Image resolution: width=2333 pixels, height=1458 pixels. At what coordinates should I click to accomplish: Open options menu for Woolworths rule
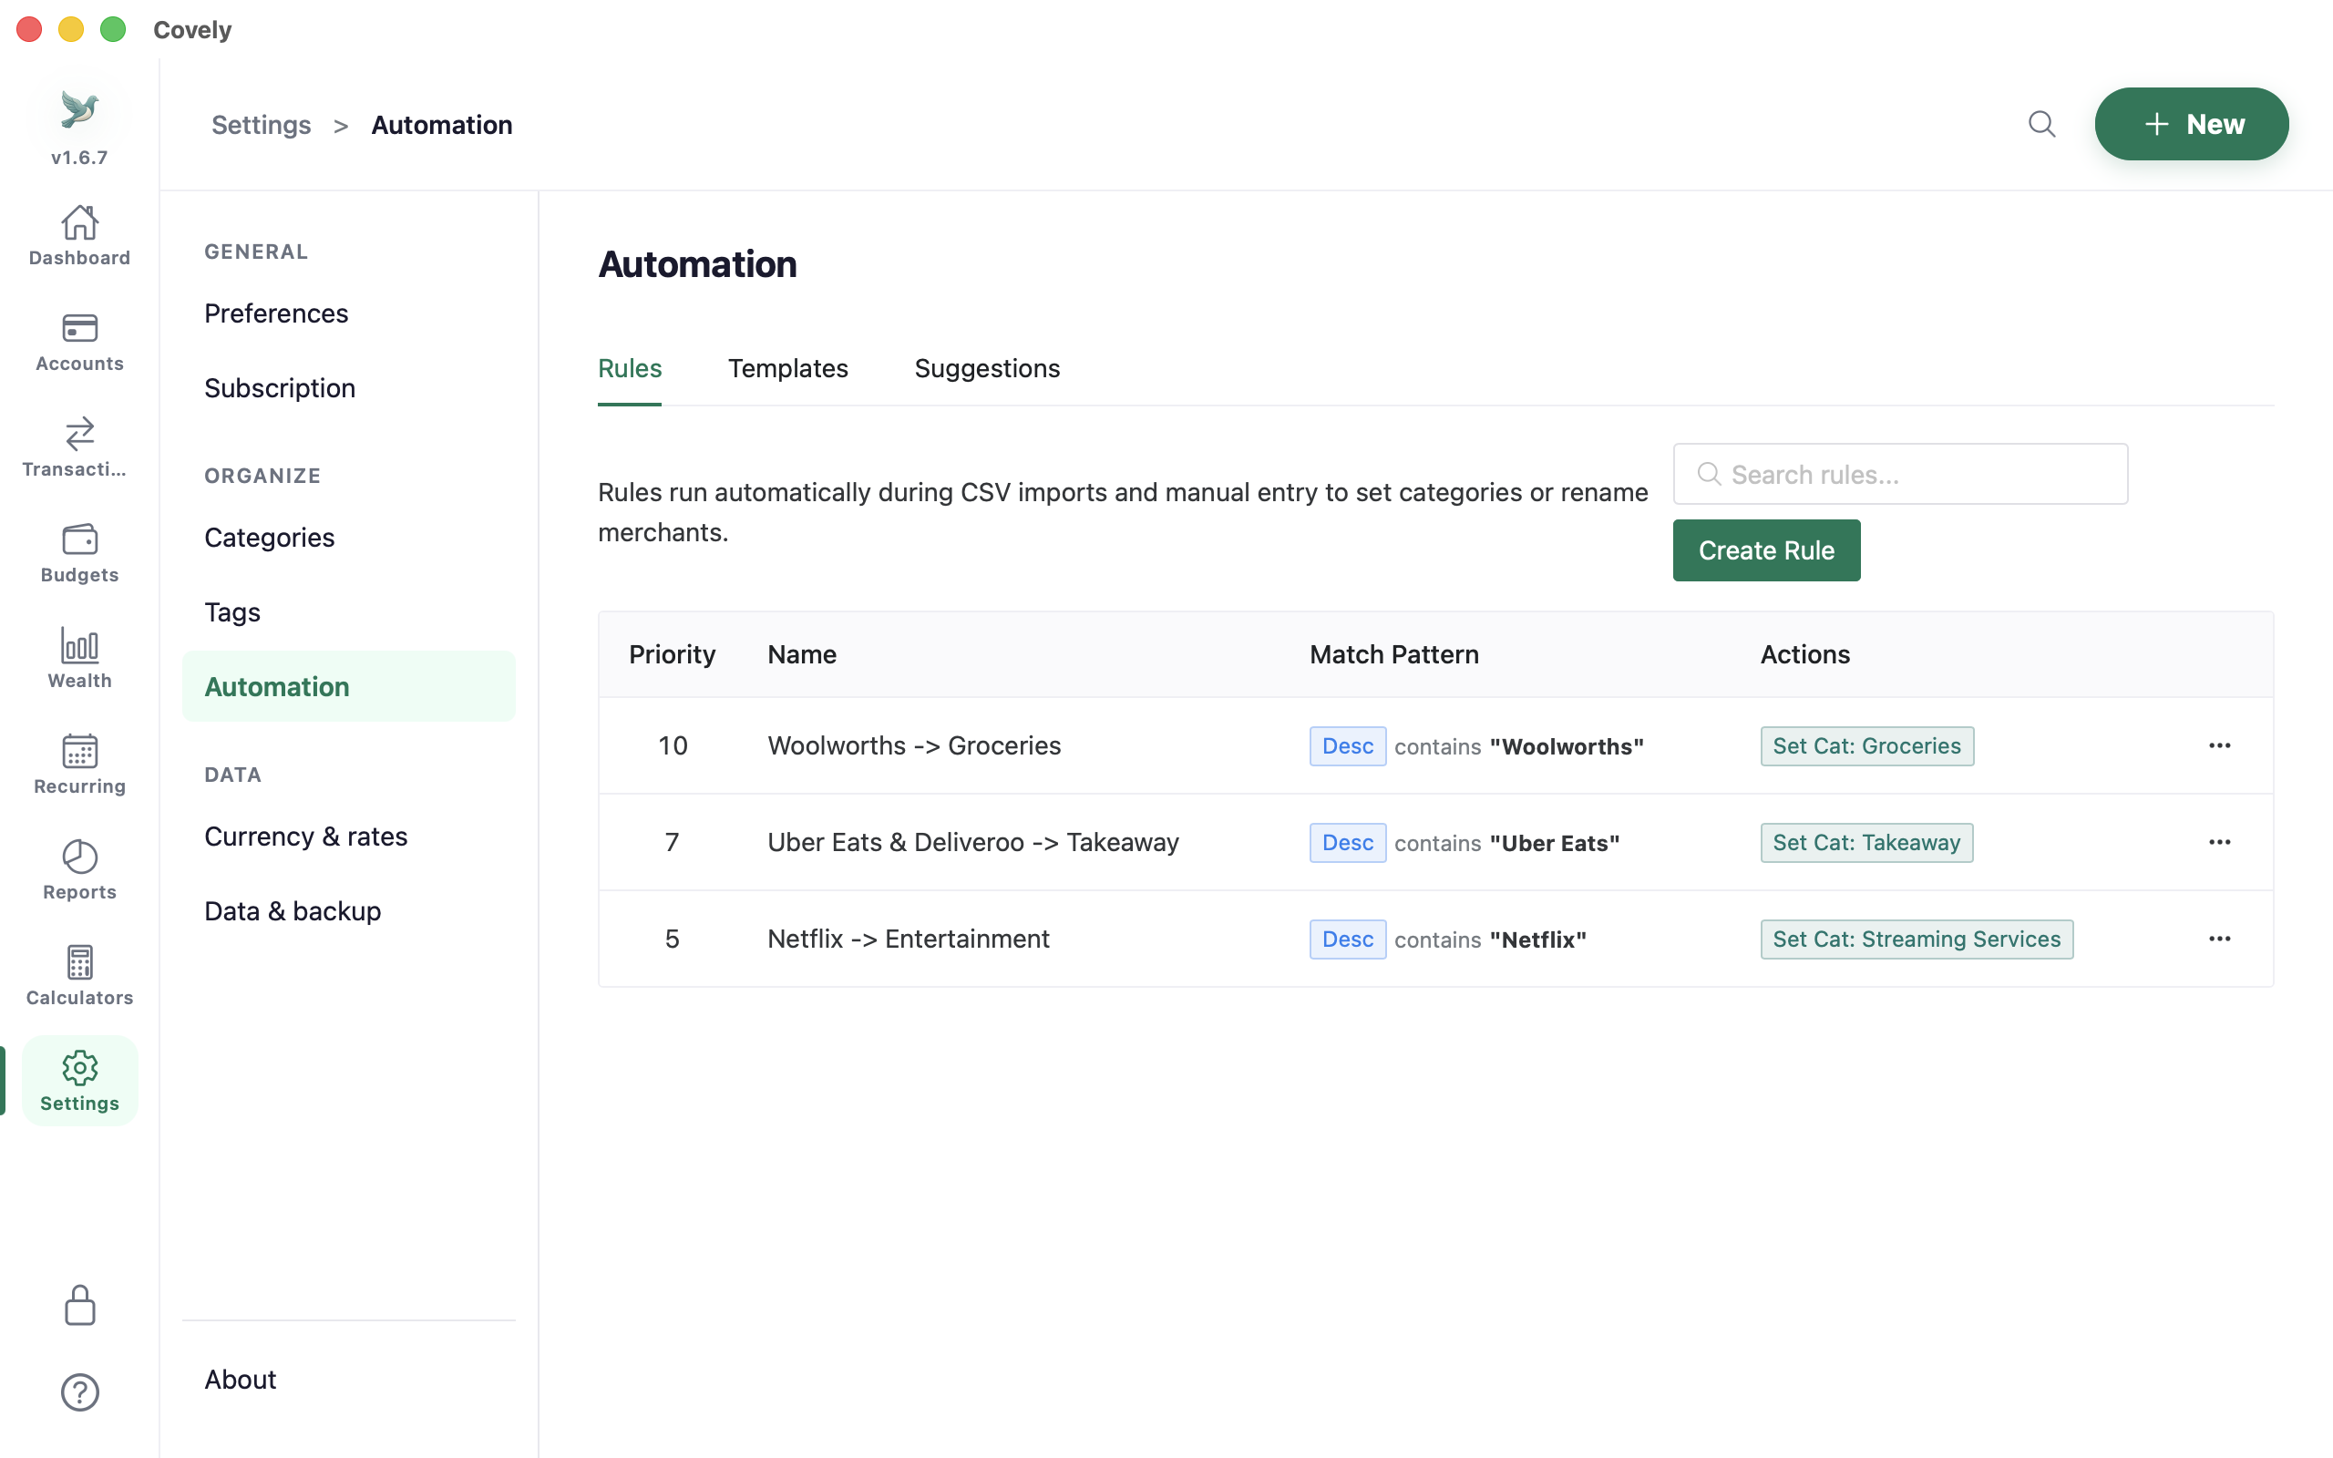(2219, 745)
